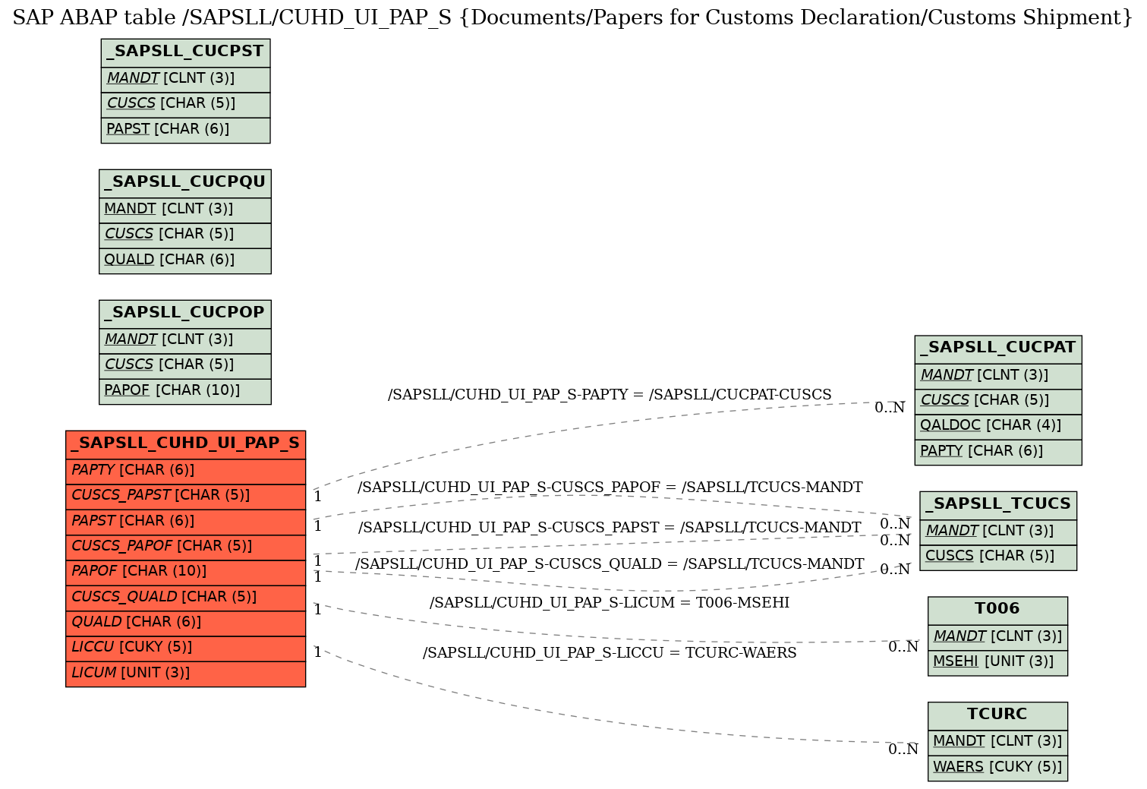Click the CUSCS_PAPOF = TCUCS-MANDT relation label
This screenshot has width=1147, height=789.
pos(610,488)
